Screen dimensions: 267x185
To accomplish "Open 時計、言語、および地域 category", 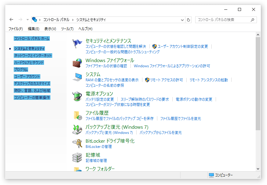I will tap(32, 91).
